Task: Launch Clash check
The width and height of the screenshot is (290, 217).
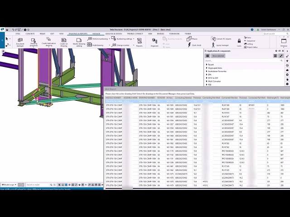Action: point(194,45)
